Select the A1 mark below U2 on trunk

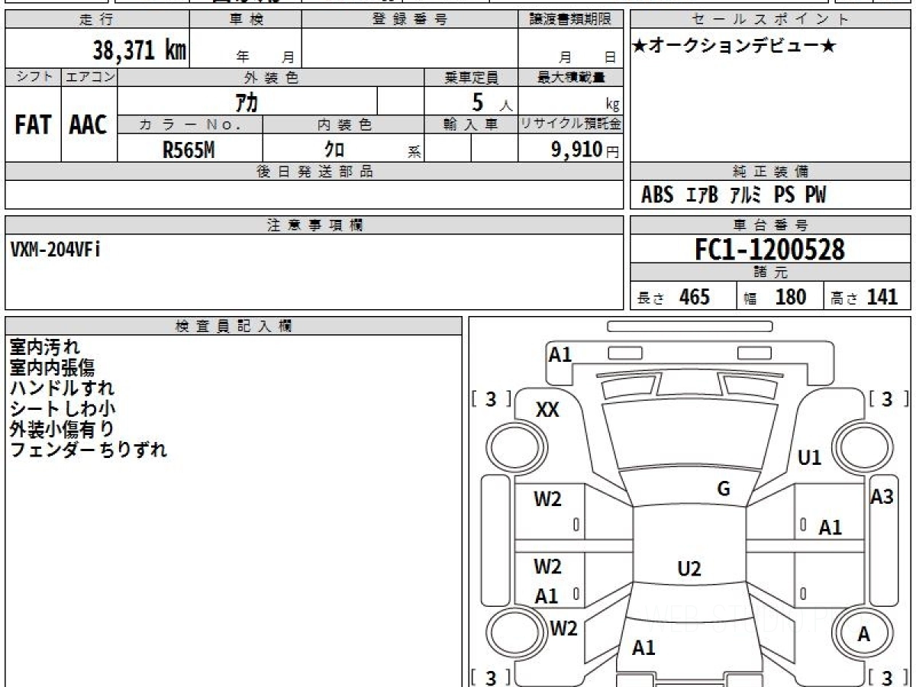[x=643, y=648]
